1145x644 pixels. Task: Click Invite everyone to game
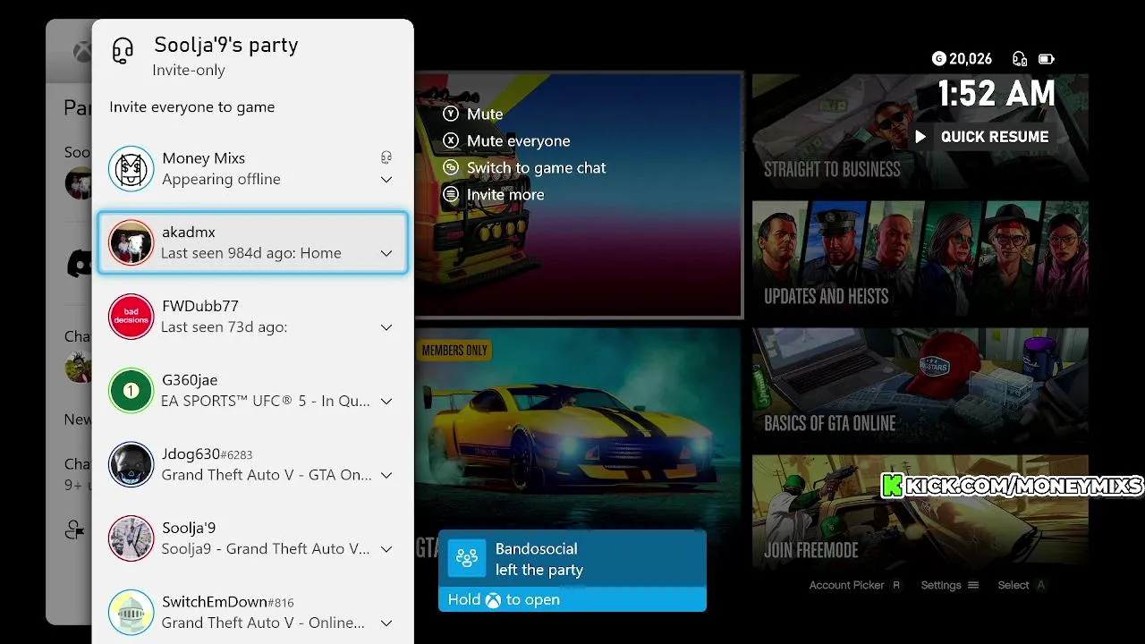tap(192, 107)
